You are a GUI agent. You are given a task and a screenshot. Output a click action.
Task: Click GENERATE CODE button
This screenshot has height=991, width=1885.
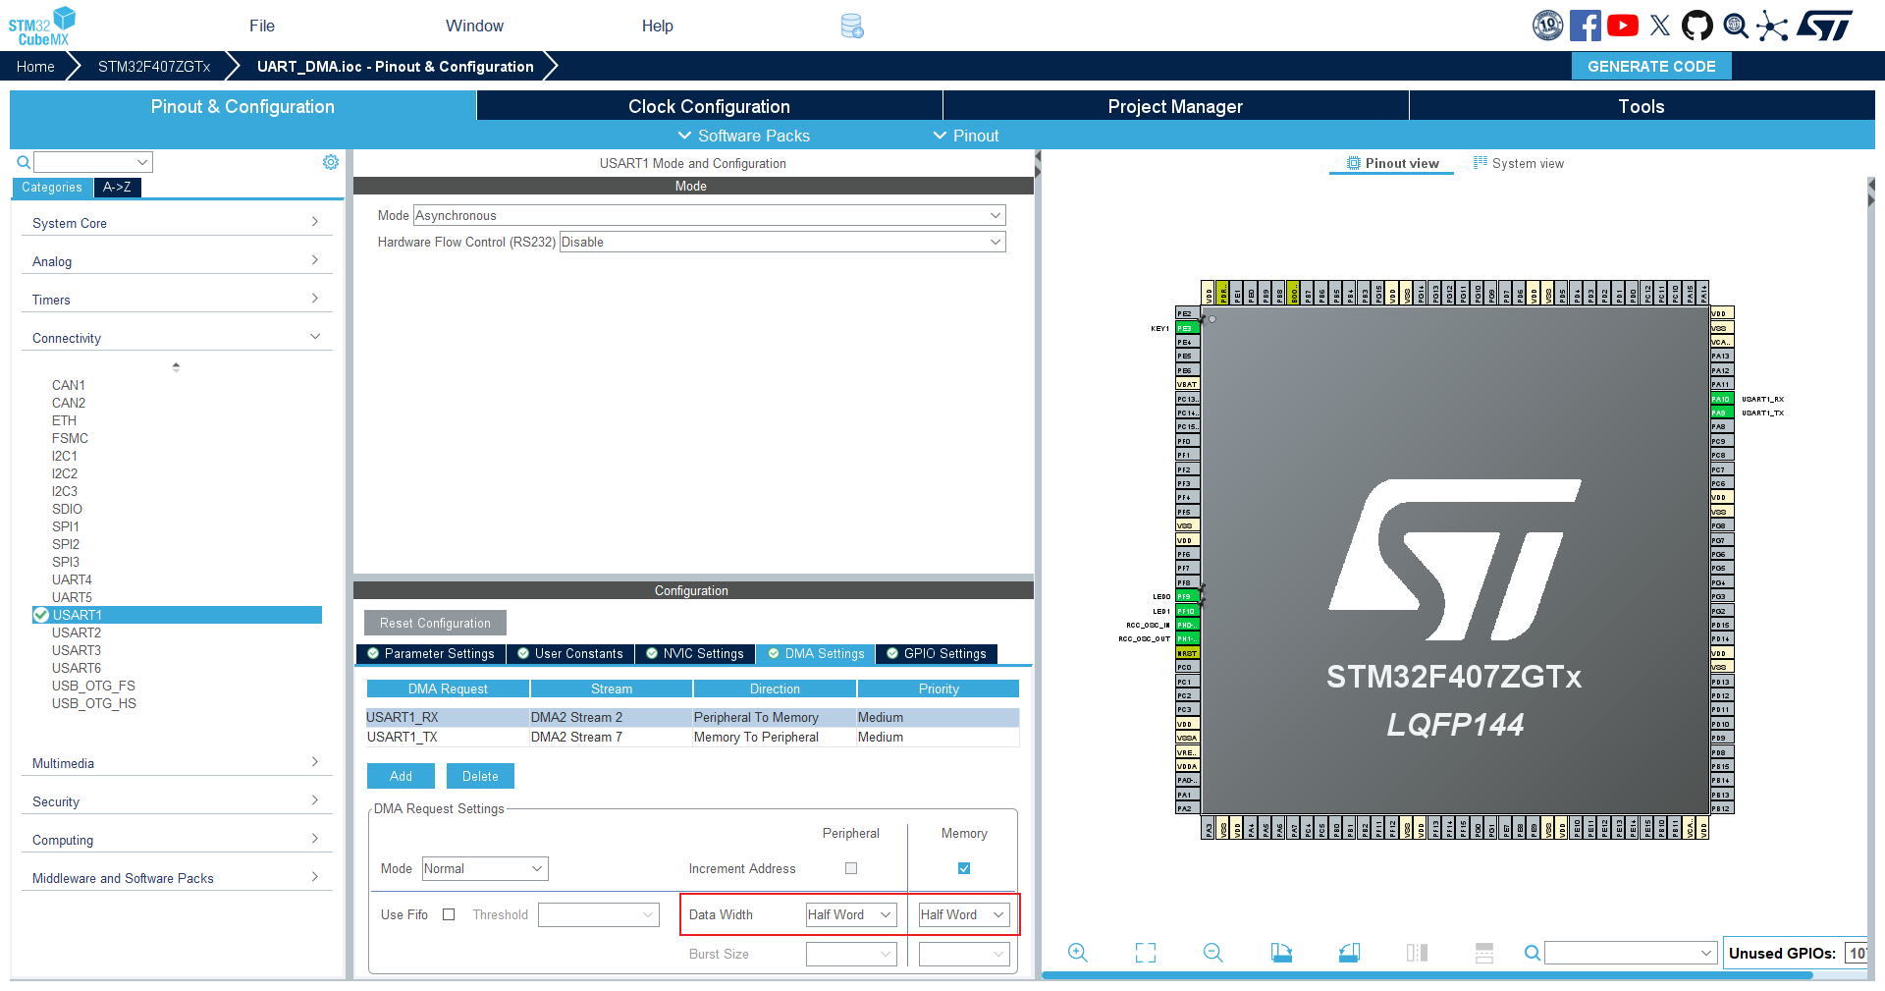point(1651,66)
